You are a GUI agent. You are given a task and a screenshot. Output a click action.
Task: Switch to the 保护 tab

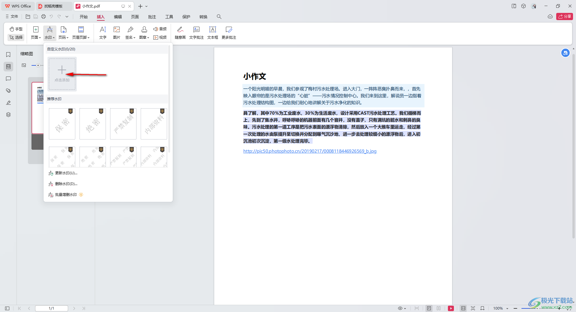point(186,17)
